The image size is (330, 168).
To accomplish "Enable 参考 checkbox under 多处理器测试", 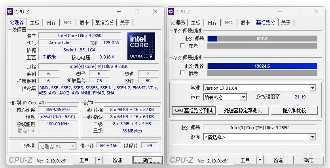I will coord(182,73).
